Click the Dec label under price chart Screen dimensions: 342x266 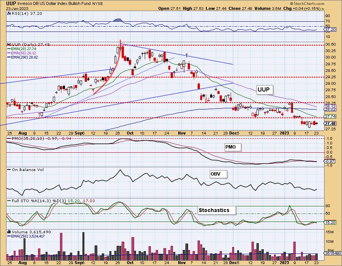(x=234, y=133)
